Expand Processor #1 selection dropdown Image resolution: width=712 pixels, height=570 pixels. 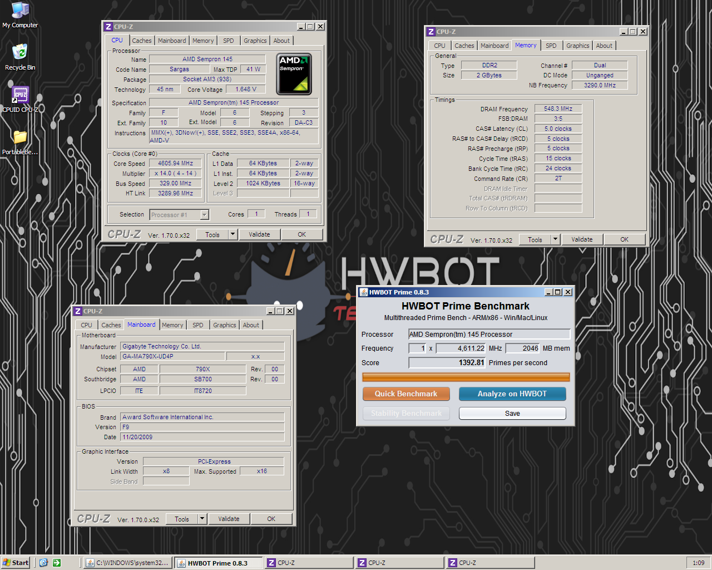[204, 215]
